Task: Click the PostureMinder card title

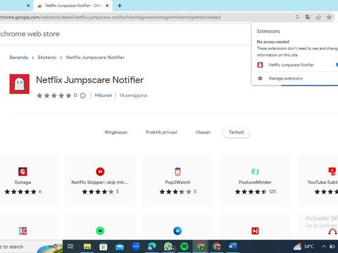Action: (x=255, y=182)
